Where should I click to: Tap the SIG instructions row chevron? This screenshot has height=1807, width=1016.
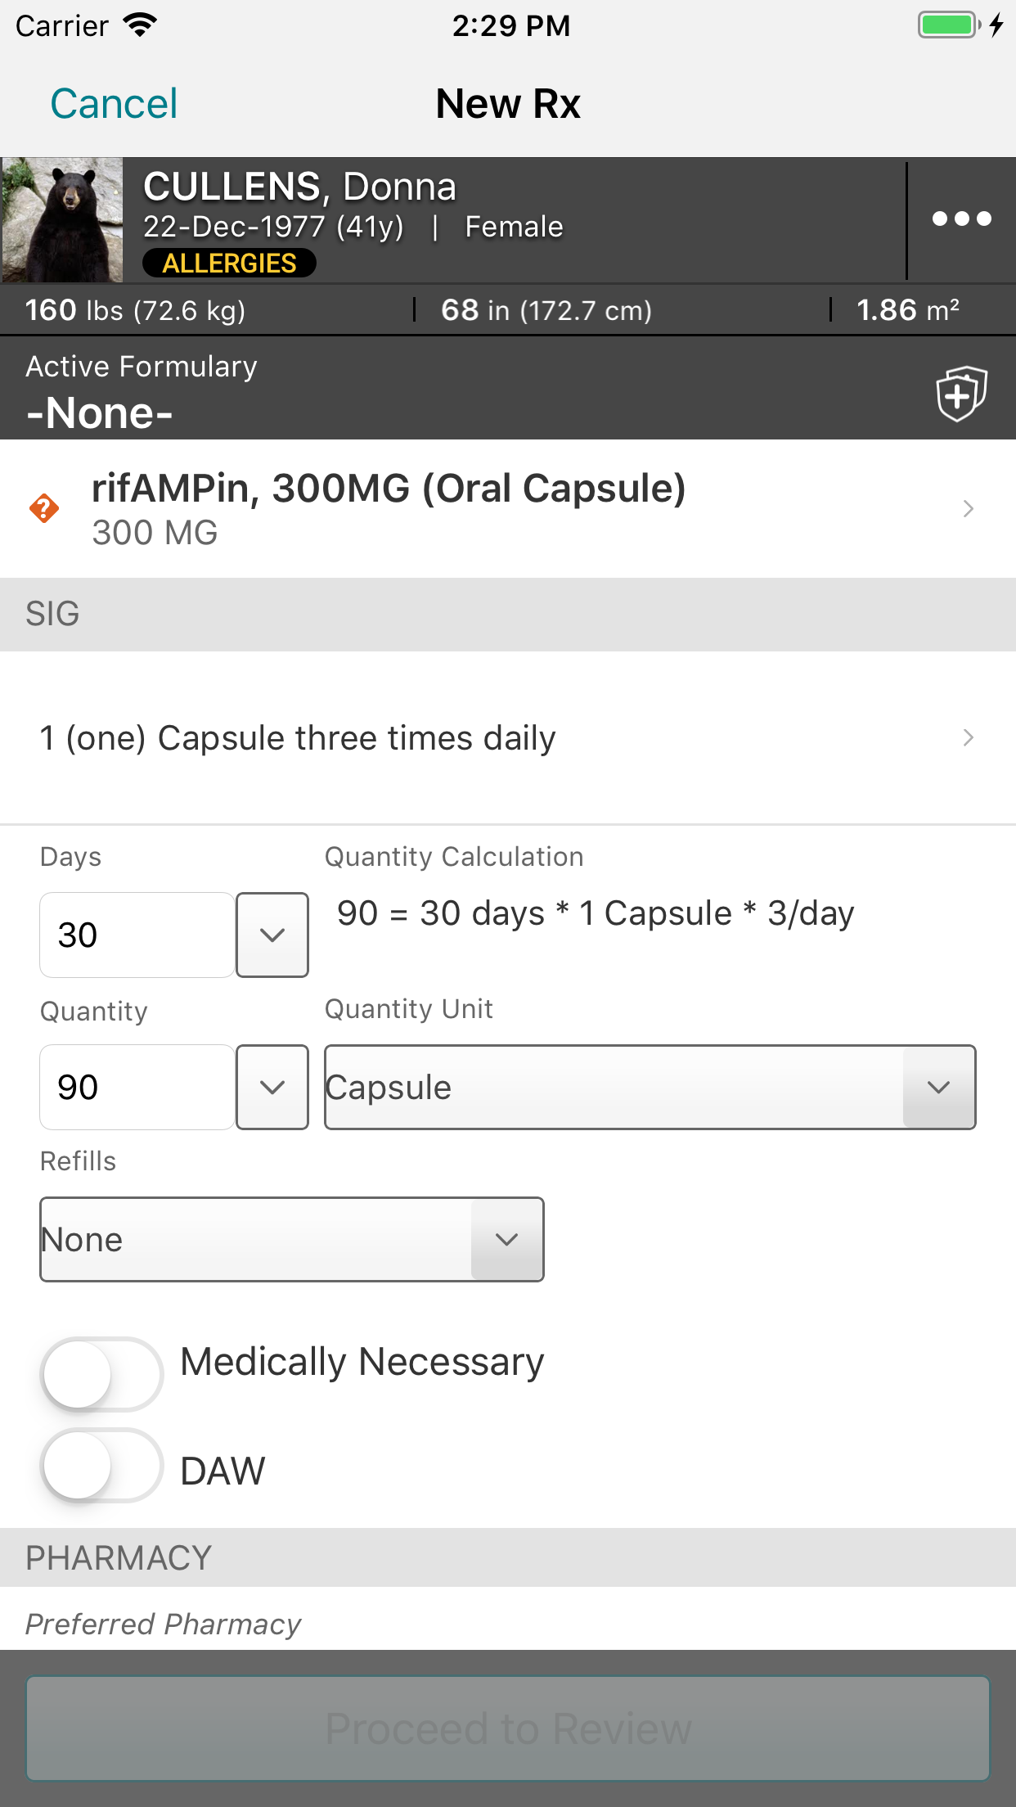[x=969, y=738]
